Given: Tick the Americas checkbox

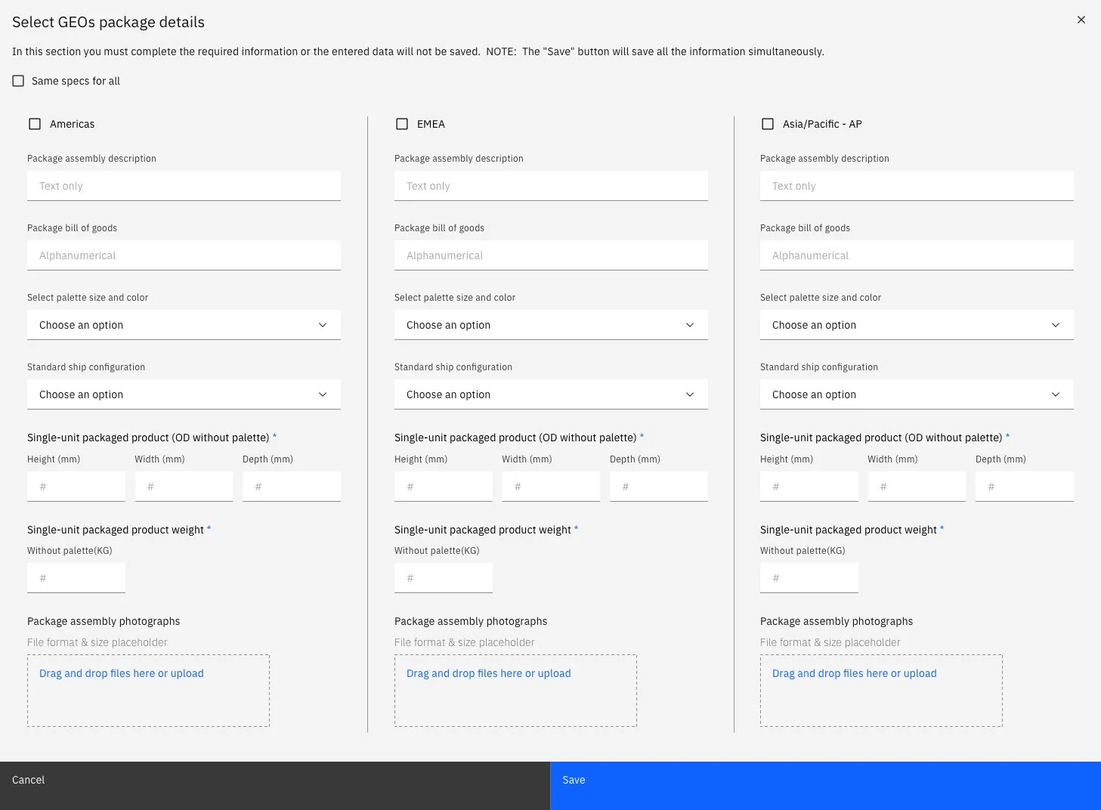Looking at the screenshot, I should pos(35,124).
